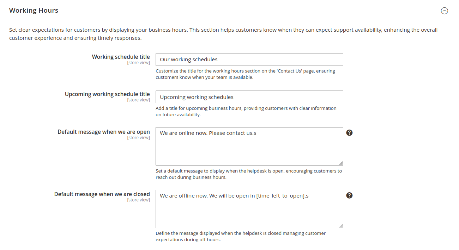Viewport: 459px width, 250px height.
Task: Click hint text below Working schedule title field
Action: click(245, 74)
